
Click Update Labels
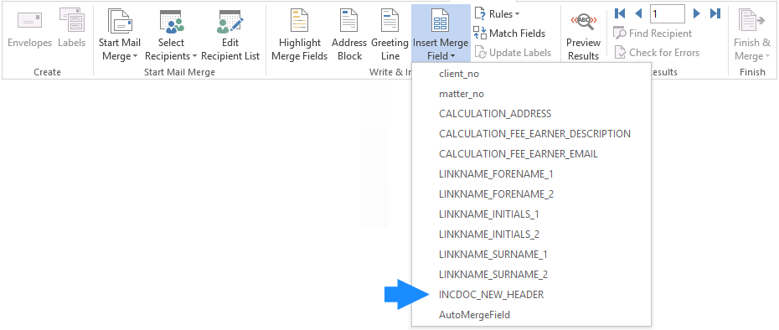point(513,52)
